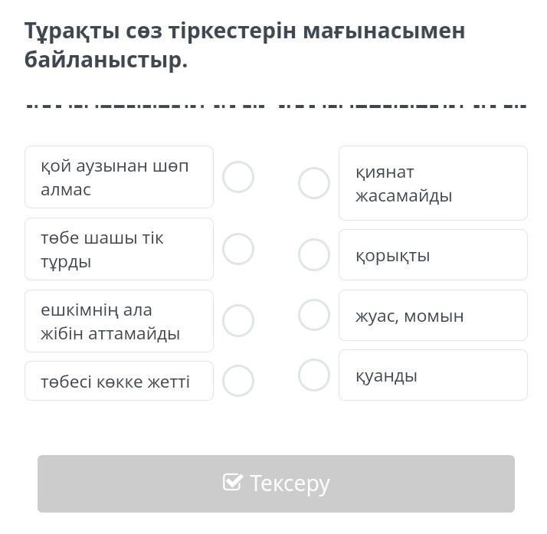Click the қорықты answer card

tap(433, 255)
